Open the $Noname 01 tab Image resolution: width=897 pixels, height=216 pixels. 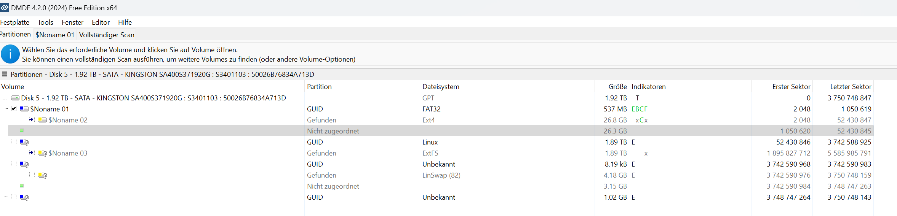tap(55, 35)
